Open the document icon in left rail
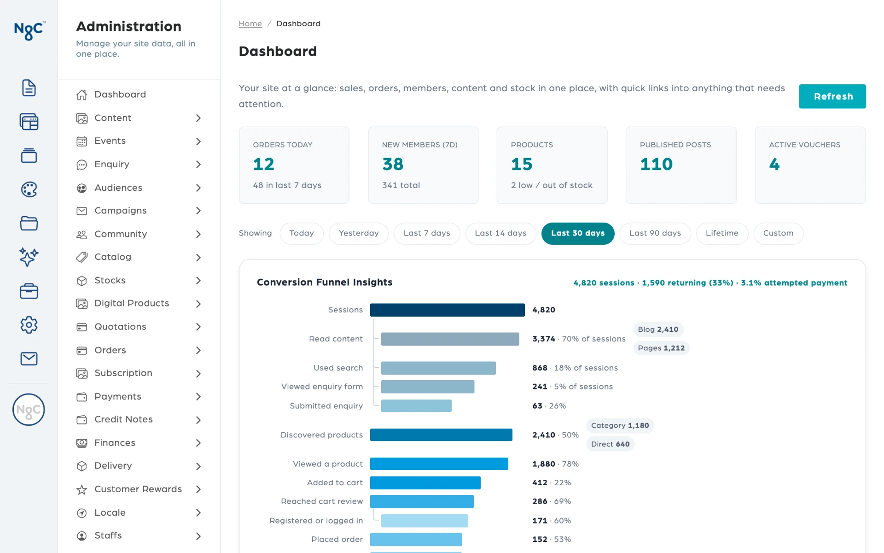The height and width of the screenshot is (553, 884). point(29,88)
